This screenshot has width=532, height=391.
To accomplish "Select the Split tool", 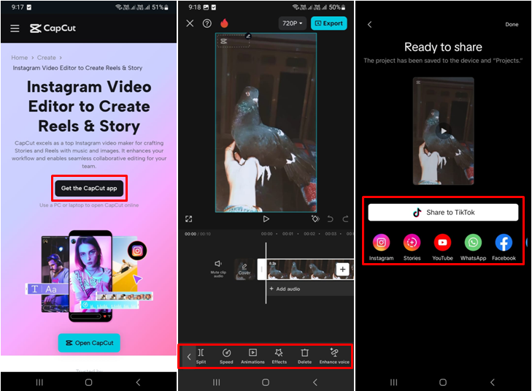I will (201, 356).
